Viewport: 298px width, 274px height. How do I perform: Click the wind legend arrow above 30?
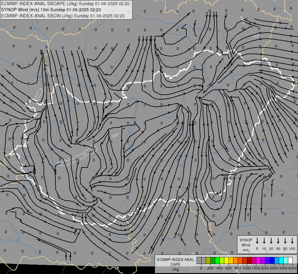tap(278, 241)
